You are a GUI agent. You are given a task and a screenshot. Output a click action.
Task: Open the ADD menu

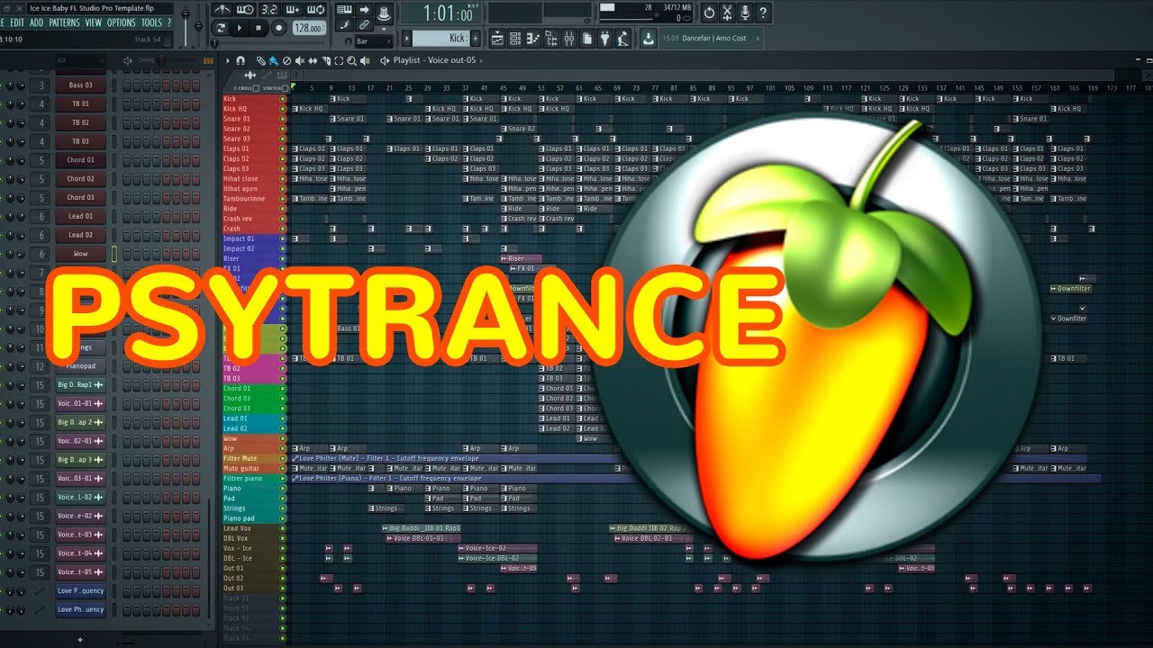click(x=36, y=22)
